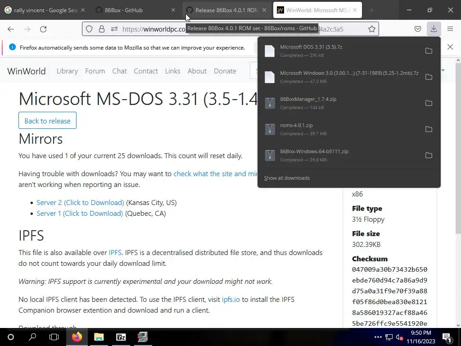The height and width of the screenshot is (346, 461).
Task: Show Microsoft DOS 3.31 download in folder
Action: coord(429,51)
